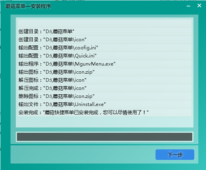The width and height of the screenshot is (206, 170).
Task: Select the 创建目录 D:\蘑菇菜单 log line
Action: click(x=105, y=32)
